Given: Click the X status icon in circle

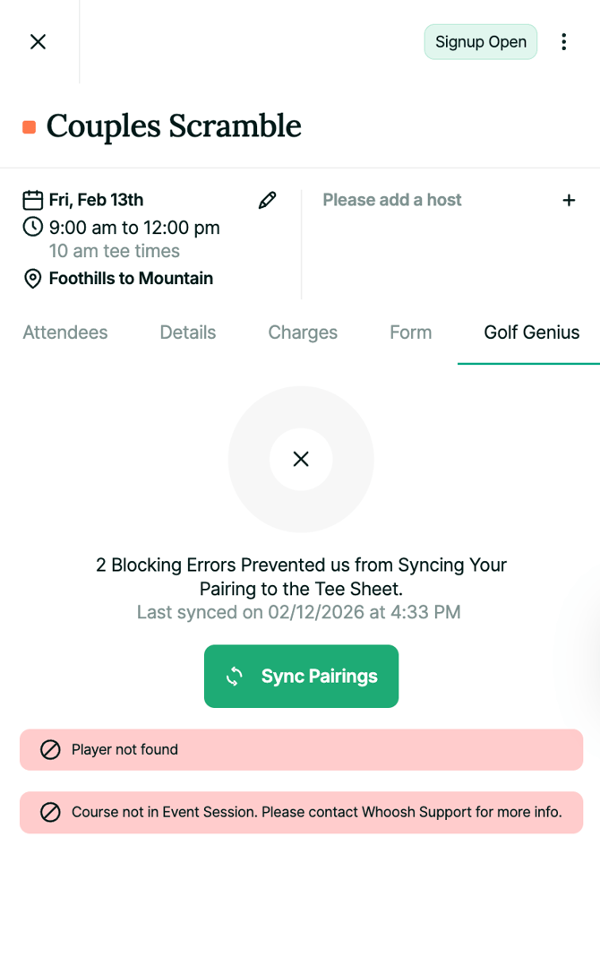Looking at the screenshot, I should 301,459.
